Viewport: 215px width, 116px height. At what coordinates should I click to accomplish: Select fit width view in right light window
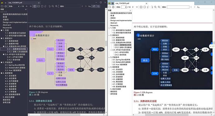coord(141,7)
